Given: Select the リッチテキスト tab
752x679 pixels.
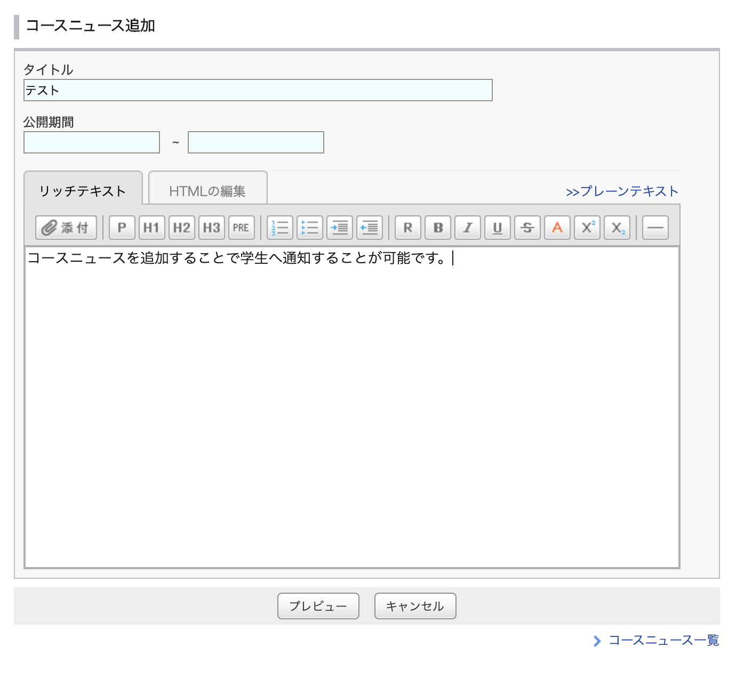Looking at the screenshot, I should [x=83, y=191].
